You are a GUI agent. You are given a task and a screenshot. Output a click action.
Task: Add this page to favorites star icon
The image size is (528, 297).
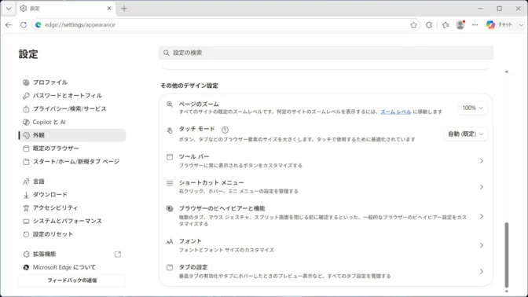[x=413, y=25]
